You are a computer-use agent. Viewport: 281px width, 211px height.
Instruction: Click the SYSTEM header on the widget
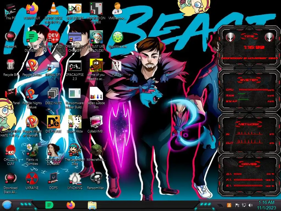[249, 80]
